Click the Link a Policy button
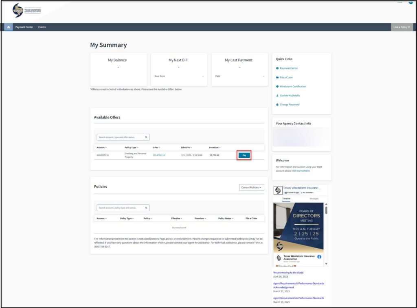 [402, 27]
